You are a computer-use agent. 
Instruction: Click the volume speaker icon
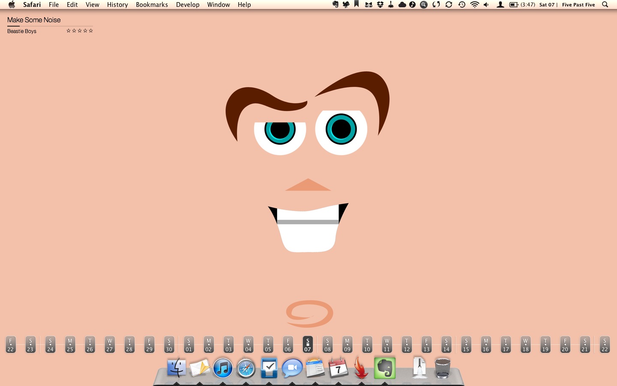point(486,5)
